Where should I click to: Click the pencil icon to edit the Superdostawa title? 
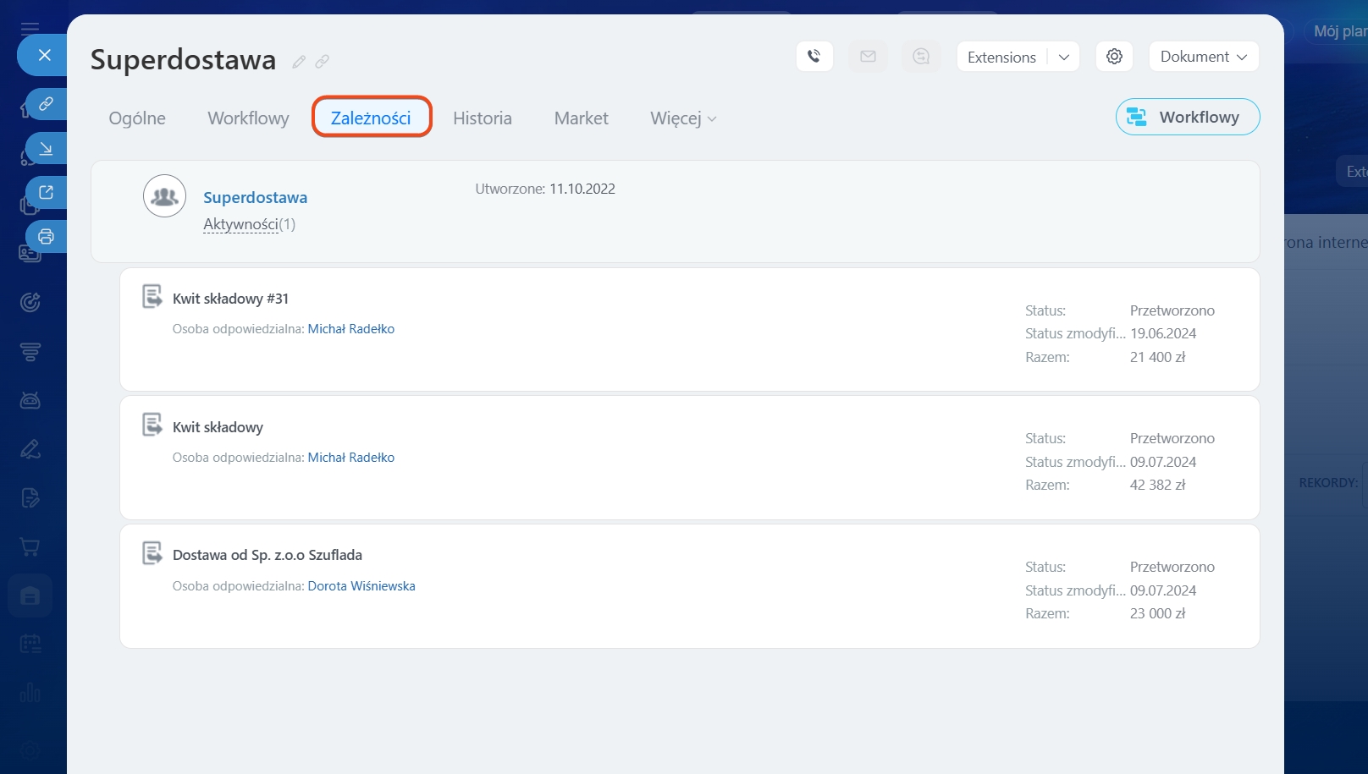[299, 62]
